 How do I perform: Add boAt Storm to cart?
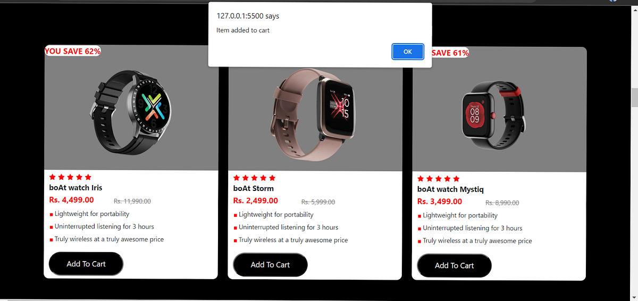pyautogui.click(x=270, y=265)
